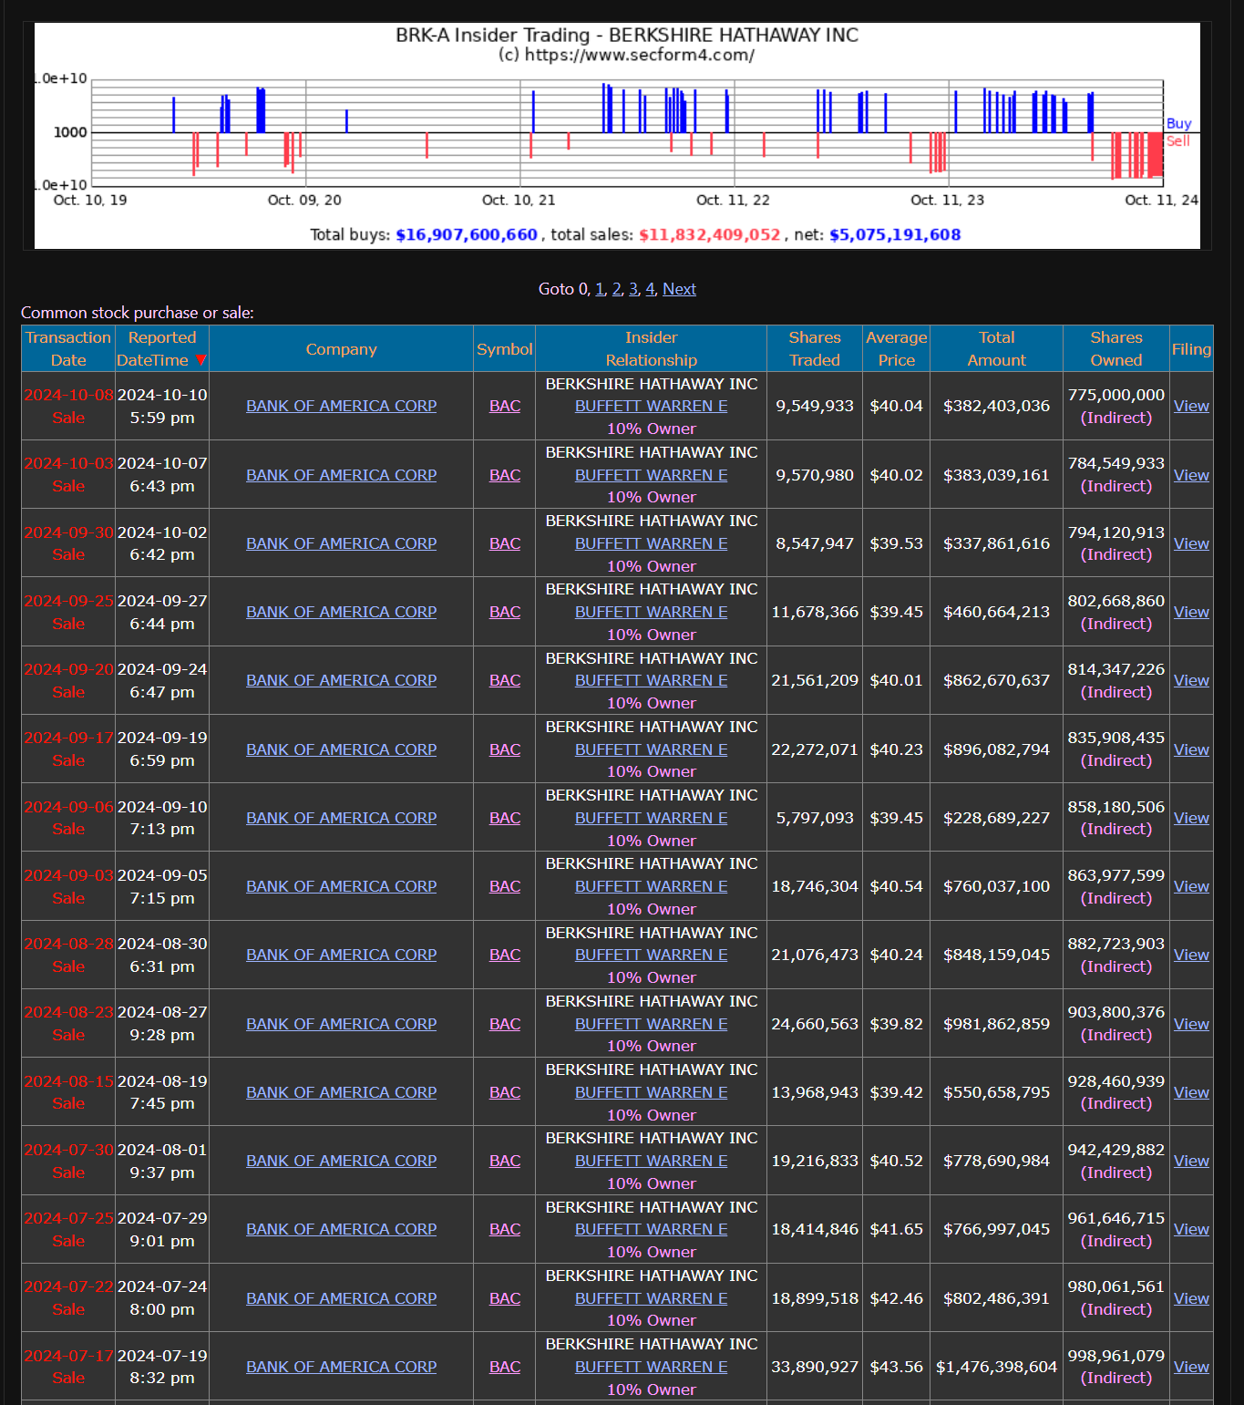This screenshot has height=1405, width=1244.
Task: Click shares traded value 9,549,933
Action: tap(815, 406)
